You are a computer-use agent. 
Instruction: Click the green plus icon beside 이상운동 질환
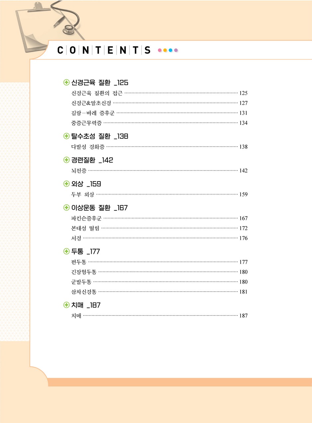click(66, 208)
